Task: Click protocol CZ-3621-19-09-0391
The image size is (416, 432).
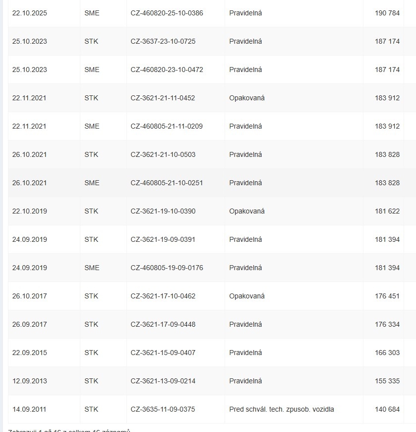Action: (x=163, y=239)
